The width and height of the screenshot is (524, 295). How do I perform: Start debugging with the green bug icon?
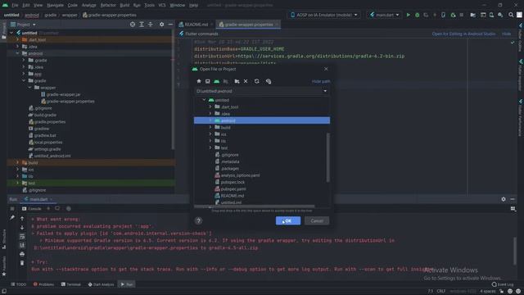tap(417, 15)
